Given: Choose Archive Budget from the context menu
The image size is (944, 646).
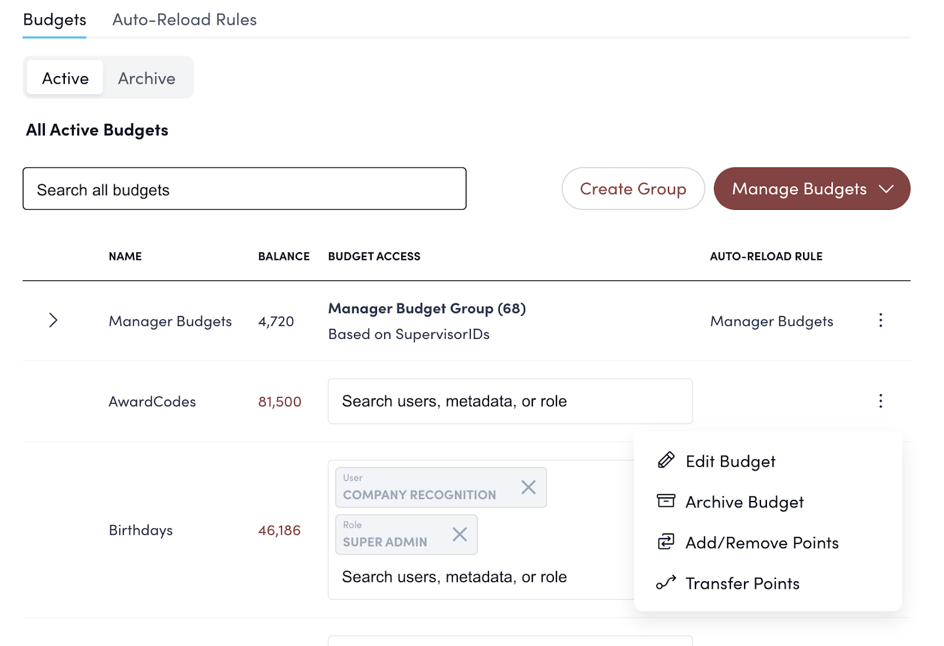Looking at the screenshot, I should (744, 502).
